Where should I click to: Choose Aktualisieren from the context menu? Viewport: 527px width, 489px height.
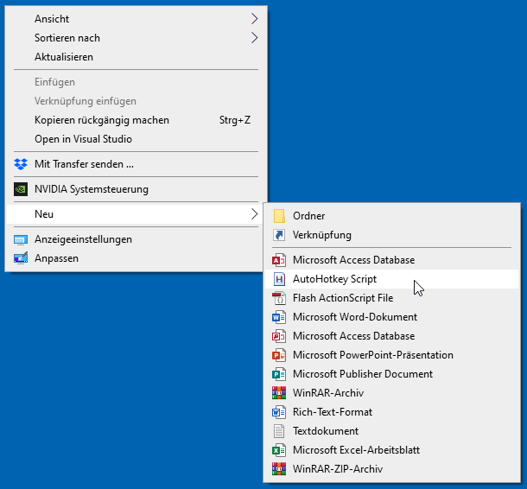64,57
